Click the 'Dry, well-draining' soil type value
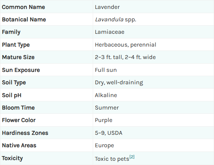Image resolution: width=214 pixels, height=165 pixels. [119, 82]
